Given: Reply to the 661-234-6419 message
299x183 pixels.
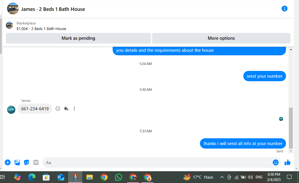Looking at the screenshot, I should coord(66,109).
